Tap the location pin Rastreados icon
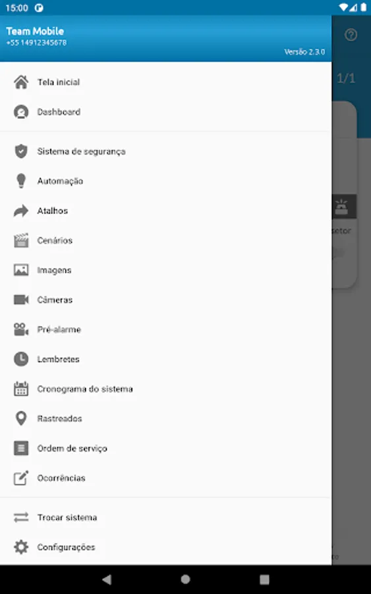The width and height of the screenshot is (371, 594). pyautogui.click(x=21, y=418)
